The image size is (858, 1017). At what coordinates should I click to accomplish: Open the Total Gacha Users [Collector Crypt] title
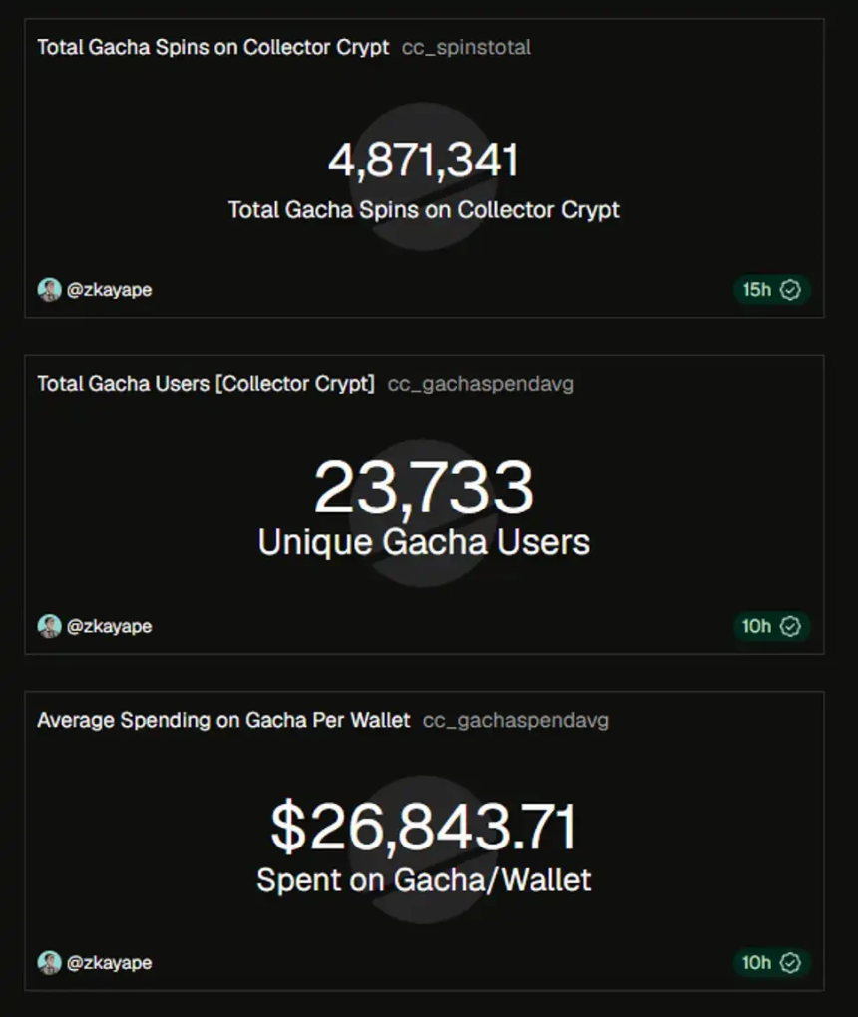[206, 384]
